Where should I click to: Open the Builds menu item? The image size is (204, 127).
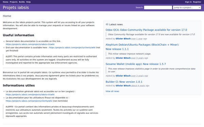tap(22, 2)
